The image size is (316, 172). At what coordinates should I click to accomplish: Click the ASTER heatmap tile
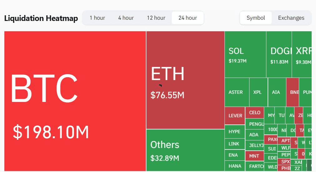[237, 92]
